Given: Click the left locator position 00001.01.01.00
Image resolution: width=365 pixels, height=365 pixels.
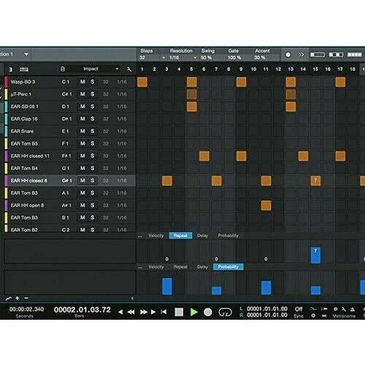Looking at the screenshot, I should (x=267, y=309).
